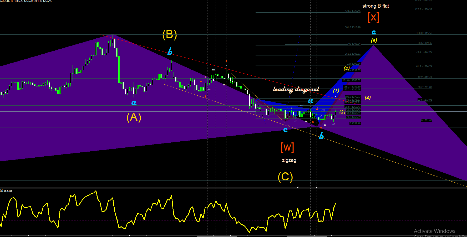Click the yellow (2) subwave label
This screenshot has width=467, height=237.
[342, 112]
